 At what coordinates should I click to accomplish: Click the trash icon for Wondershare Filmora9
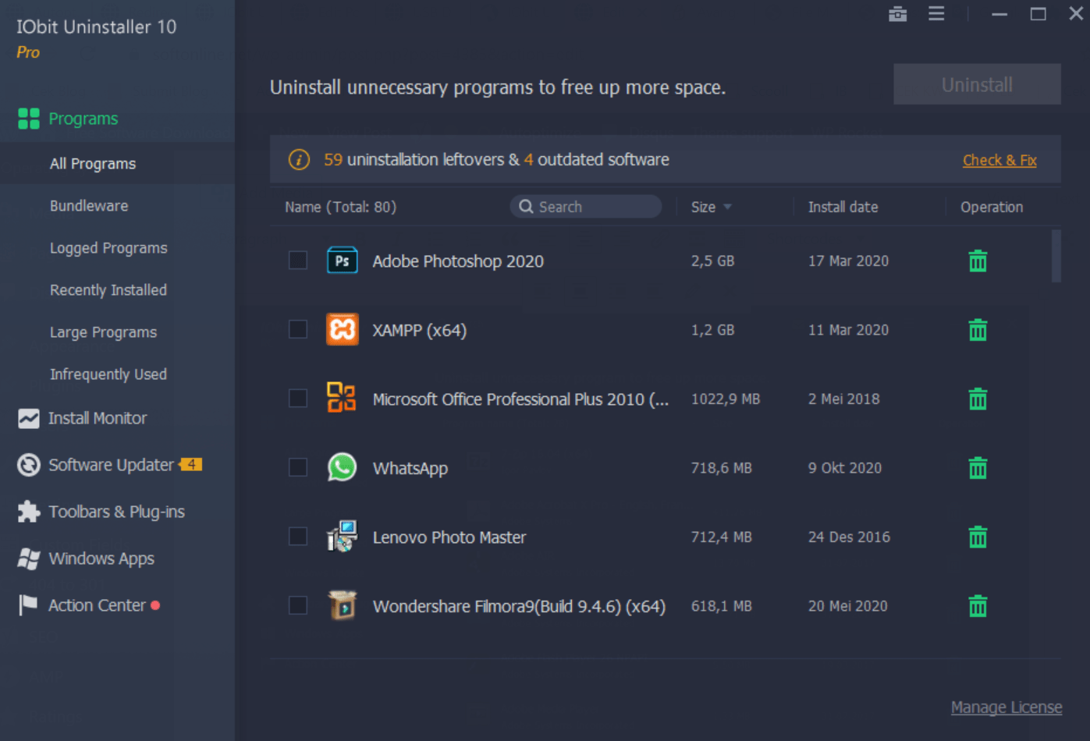[978, 606]
